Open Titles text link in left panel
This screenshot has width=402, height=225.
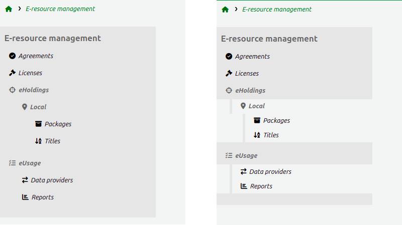coord(52,141)
